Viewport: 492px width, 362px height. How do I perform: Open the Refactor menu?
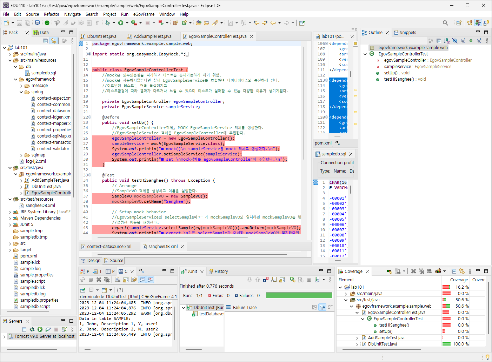pos(51,14)
